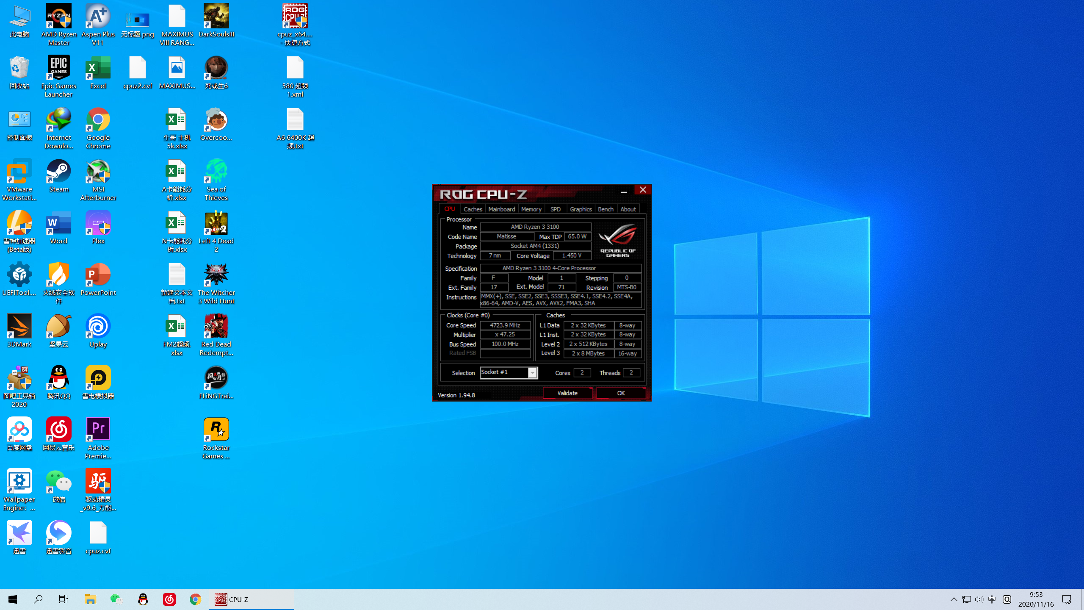Select Sea of Thieves icon
Image resolution: width=1084 pixels, height=610 pixels.
(216, 180)
